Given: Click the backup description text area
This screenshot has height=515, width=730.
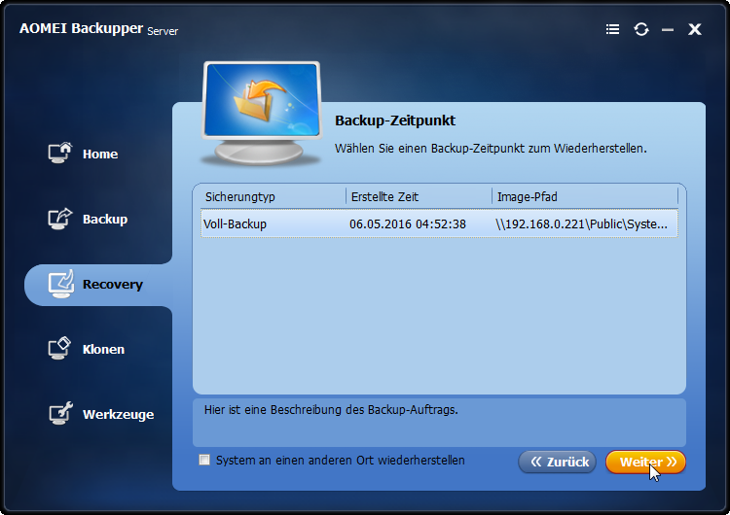Looking at the screenshot, I should click(x=439, y=422).
